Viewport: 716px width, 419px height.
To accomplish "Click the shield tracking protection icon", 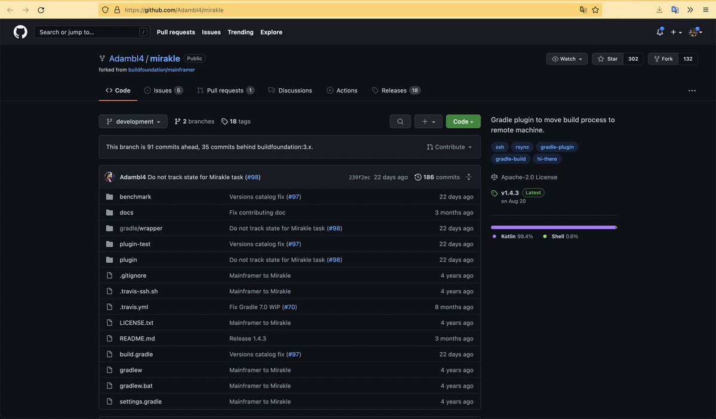I will (x=106, y=10).
